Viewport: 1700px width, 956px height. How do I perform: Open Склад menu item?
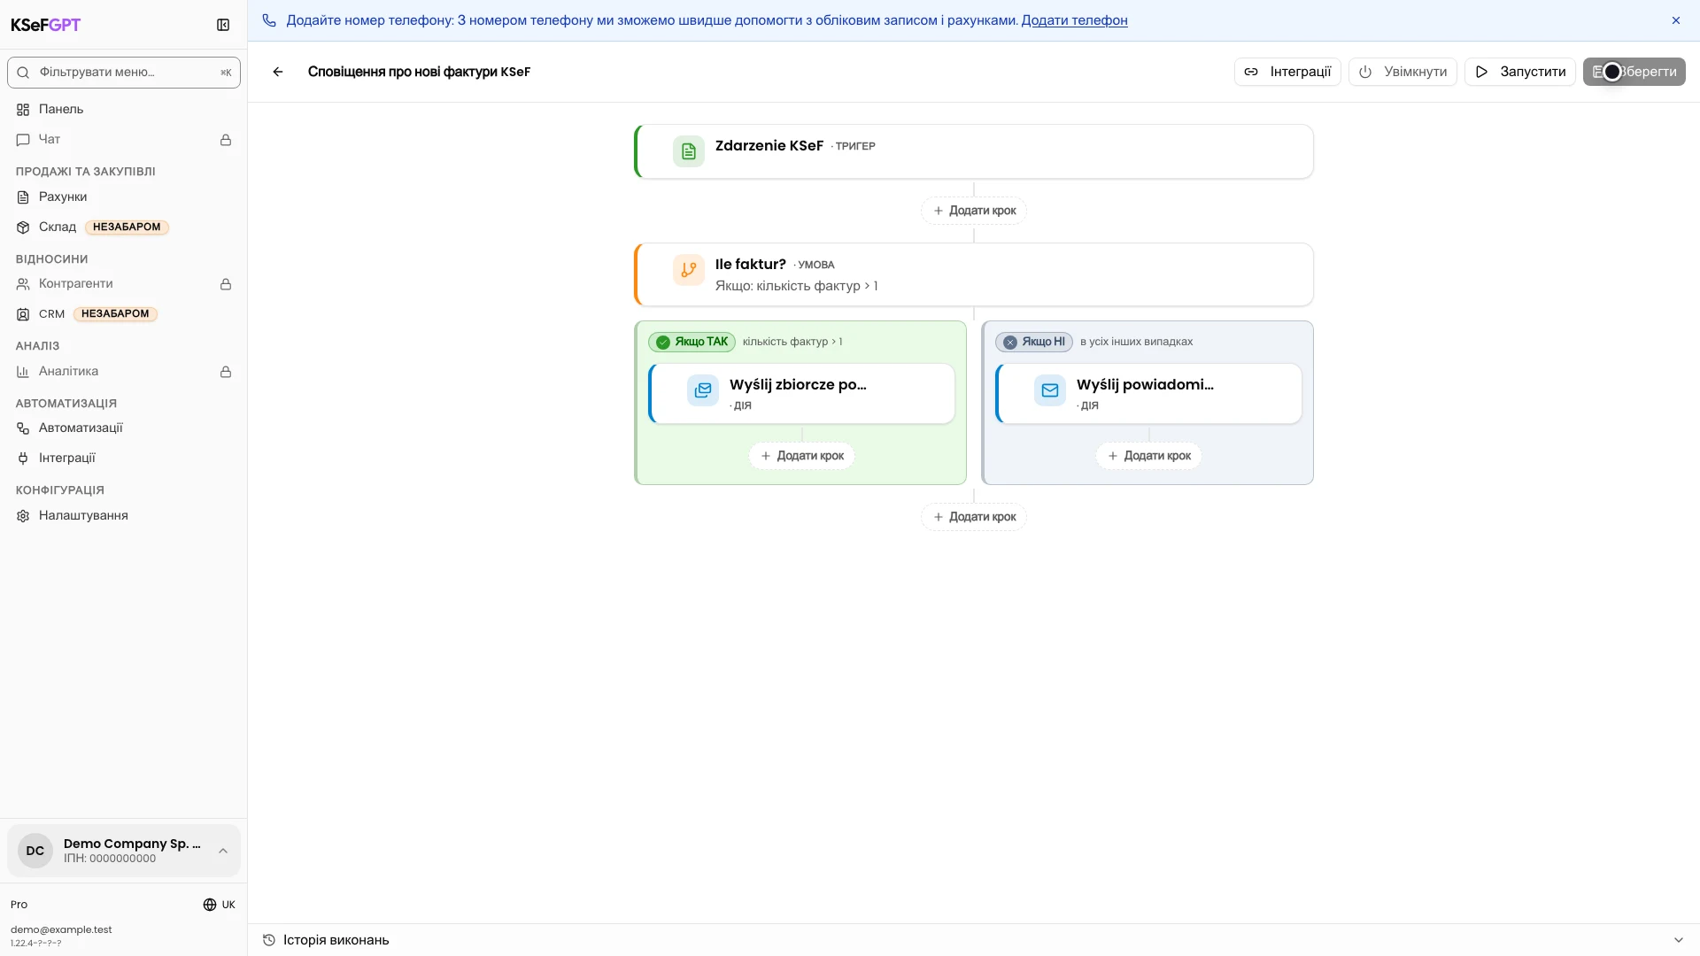pos(124,227)
